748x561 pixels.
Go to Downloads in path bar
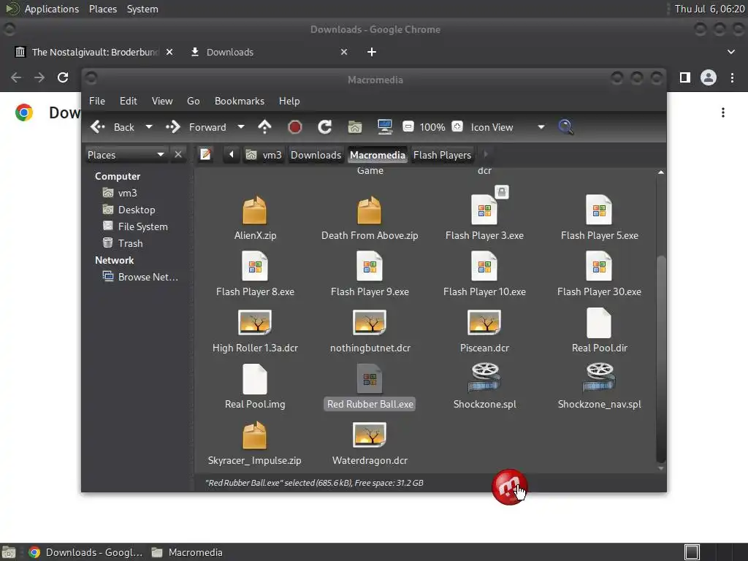coord(316,155)
